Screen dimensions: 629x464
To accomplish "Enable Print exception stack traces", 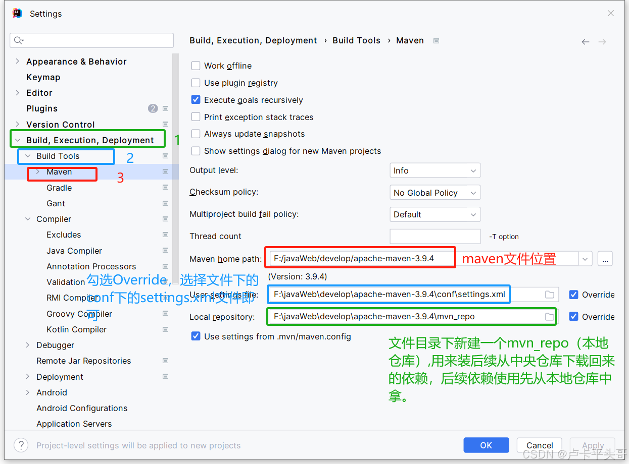I will (196, 117).
